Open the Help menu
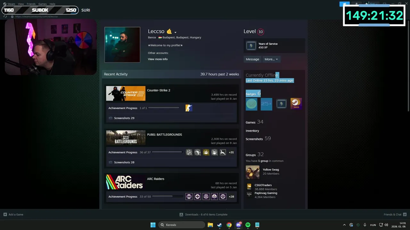Screen dimensions: 410x230 point(53,4)
